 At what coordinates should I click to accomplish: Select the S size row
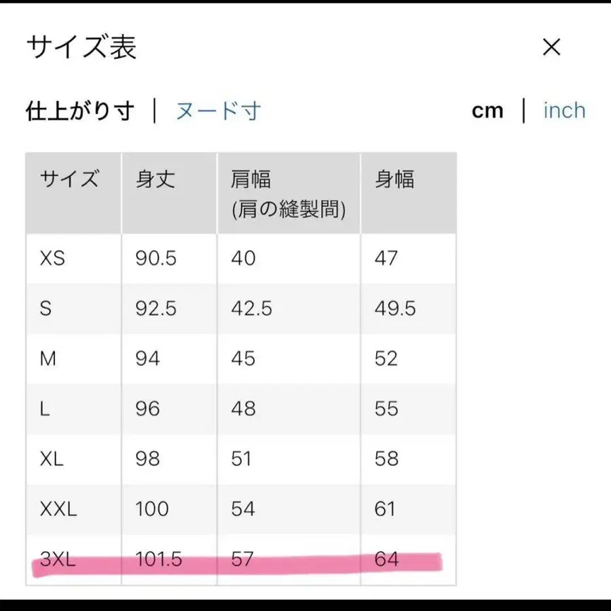tap(45, 309)
